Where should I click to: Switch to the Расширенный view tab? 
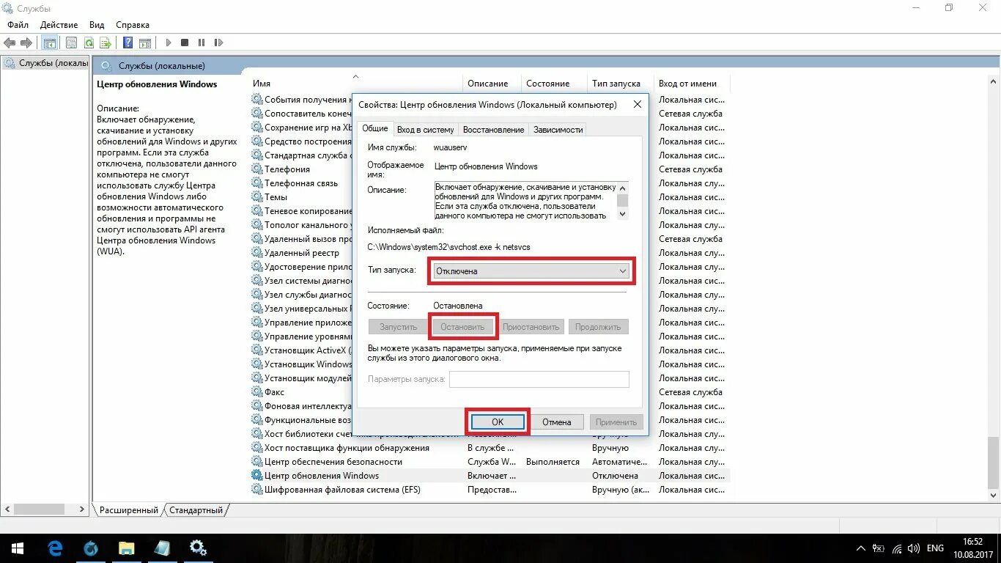pos(129,510)
